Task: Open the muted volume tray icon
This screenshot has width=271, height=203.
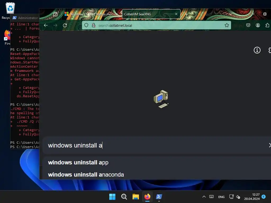Action: click(238, 197)
